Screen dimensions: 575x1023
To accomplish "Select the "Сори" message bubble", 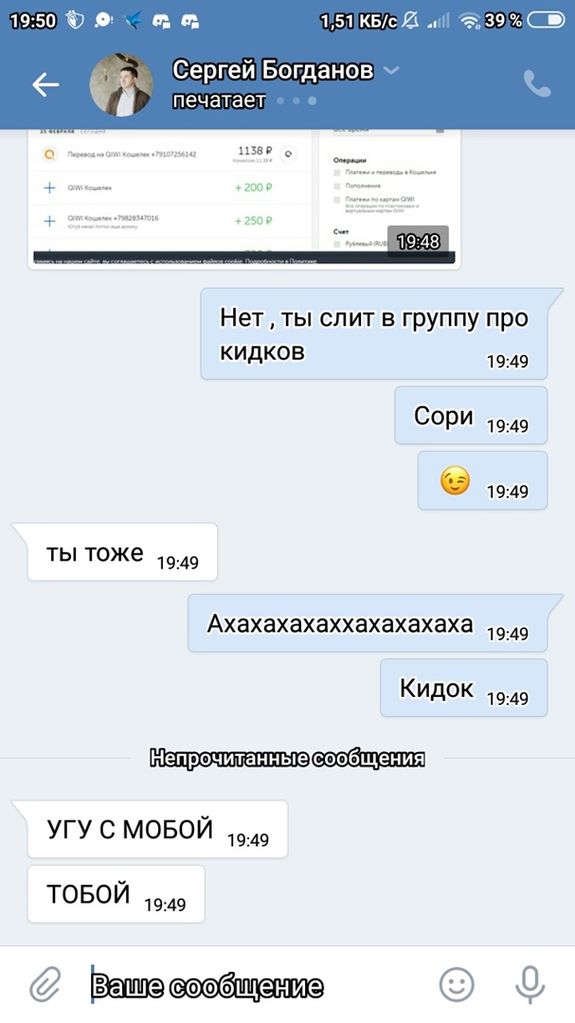I will (x=471, y=416).
